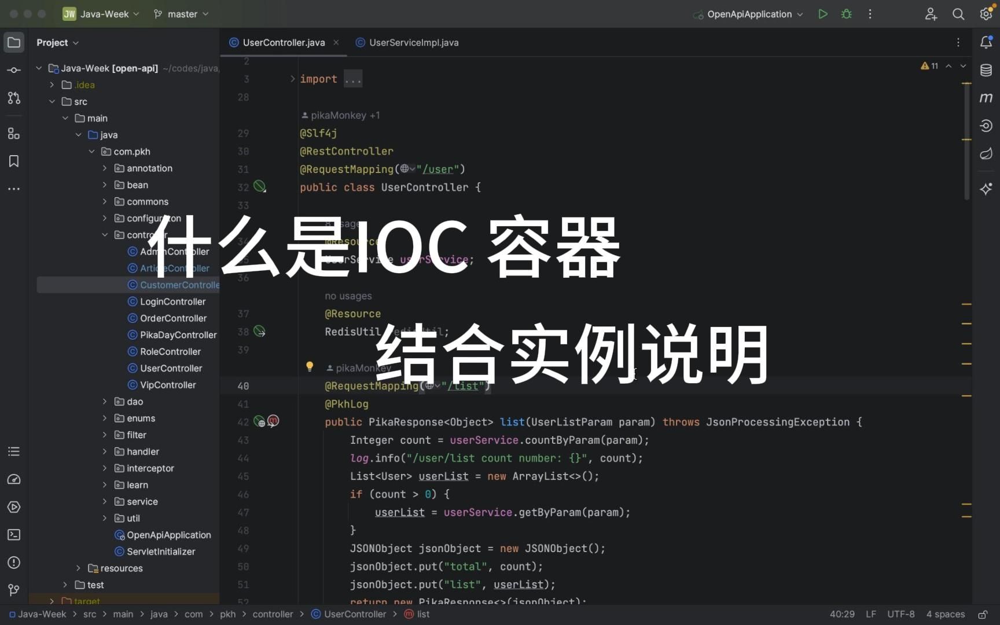The width and height of the screenshot is (1000, 625).
Task: Collapse the com.pkh package
Action: 91,152
